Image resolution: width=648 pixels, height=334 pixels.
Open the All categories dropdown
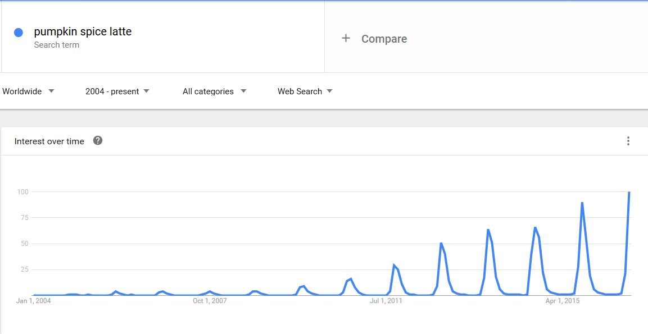(215, 91)
